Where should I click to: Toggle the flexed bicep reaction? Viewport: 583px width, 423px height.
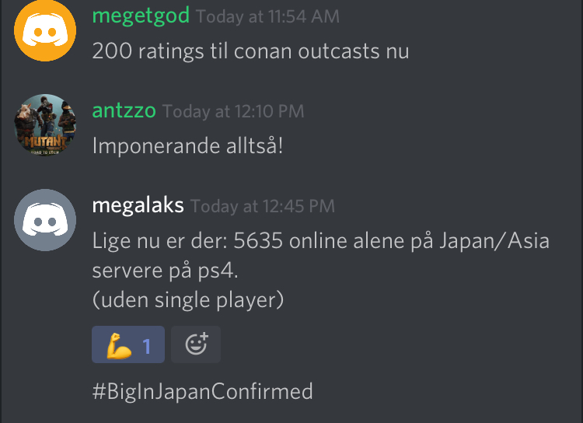pos(128,344)
